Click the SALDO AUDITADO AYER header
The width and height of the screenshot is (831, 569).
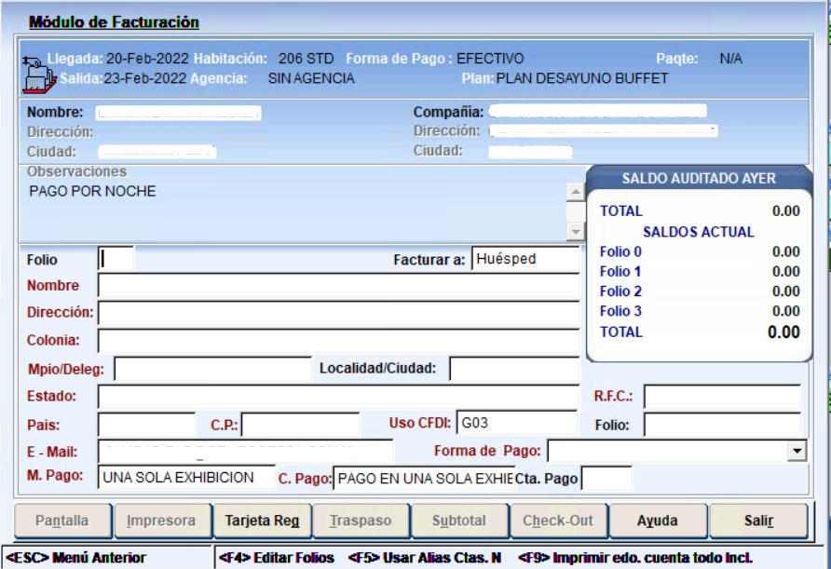[x=699, y=179]
